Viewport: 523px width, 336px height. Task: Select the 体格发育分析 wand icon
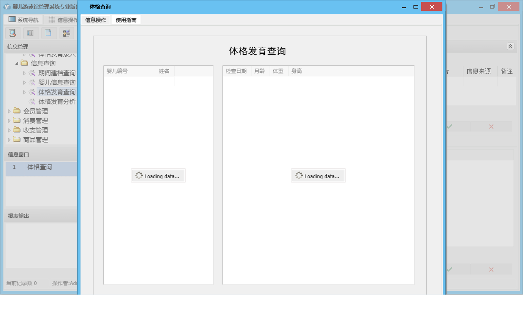point(32,101)
